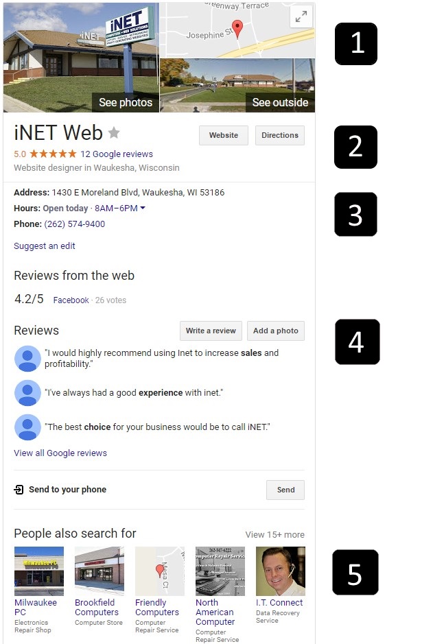Click the orange five-star rating
This screenshot has width=433, height=644.
point(53,154)
